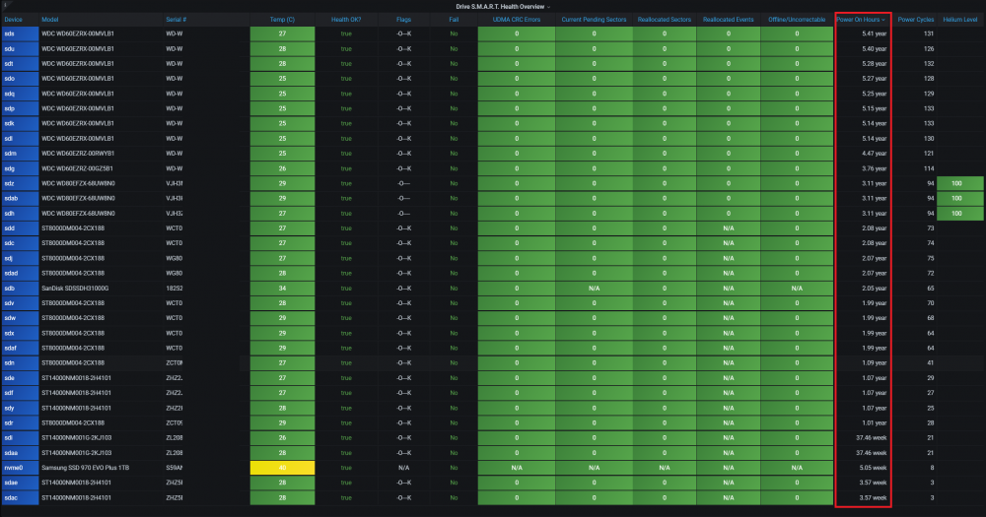The height and width of the screenshot is (517, 986).
Task: Select the 5.05 week power-on value
Action: (x=873, y=468)
